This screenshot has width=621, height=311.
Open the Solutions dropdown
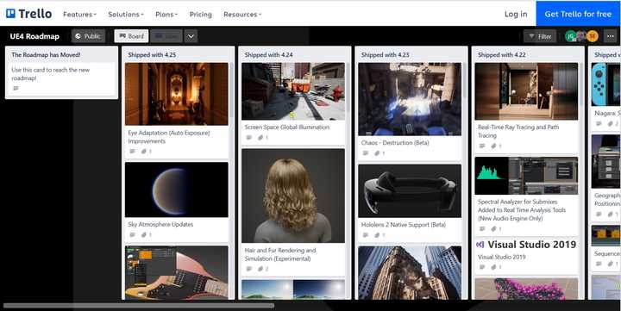126,15
